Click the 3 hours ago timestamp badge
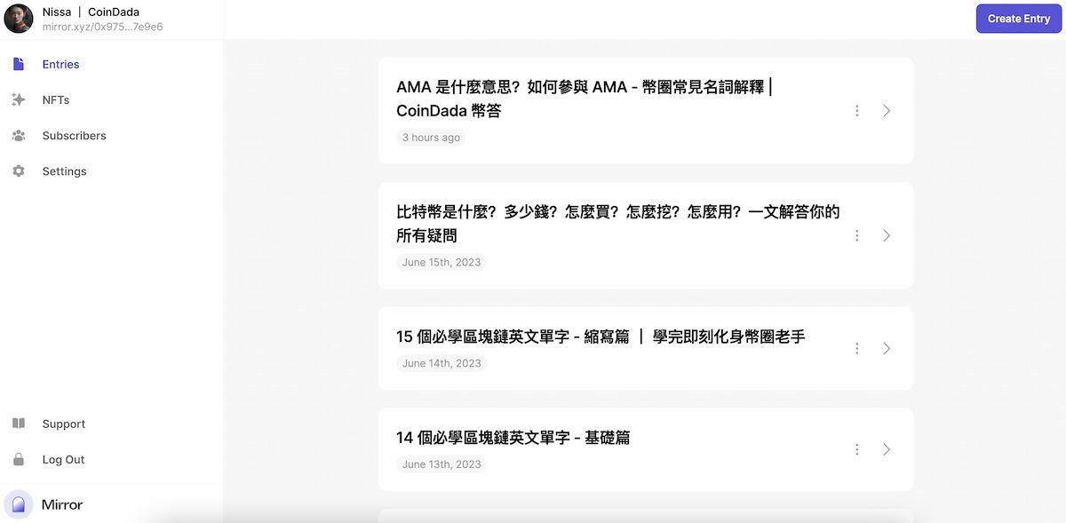Image resolution: width=1066 pixels, height=523 pixels. point(431,137)
